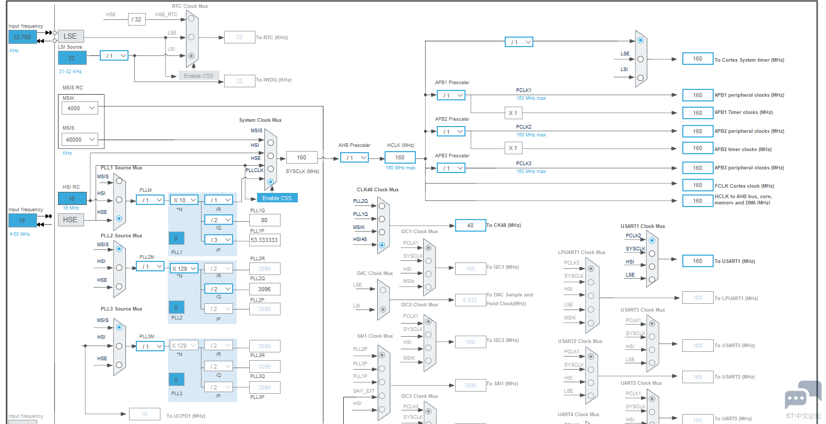
Task: Open APB1 Prescaler dropdown
Action: point(451,95)
